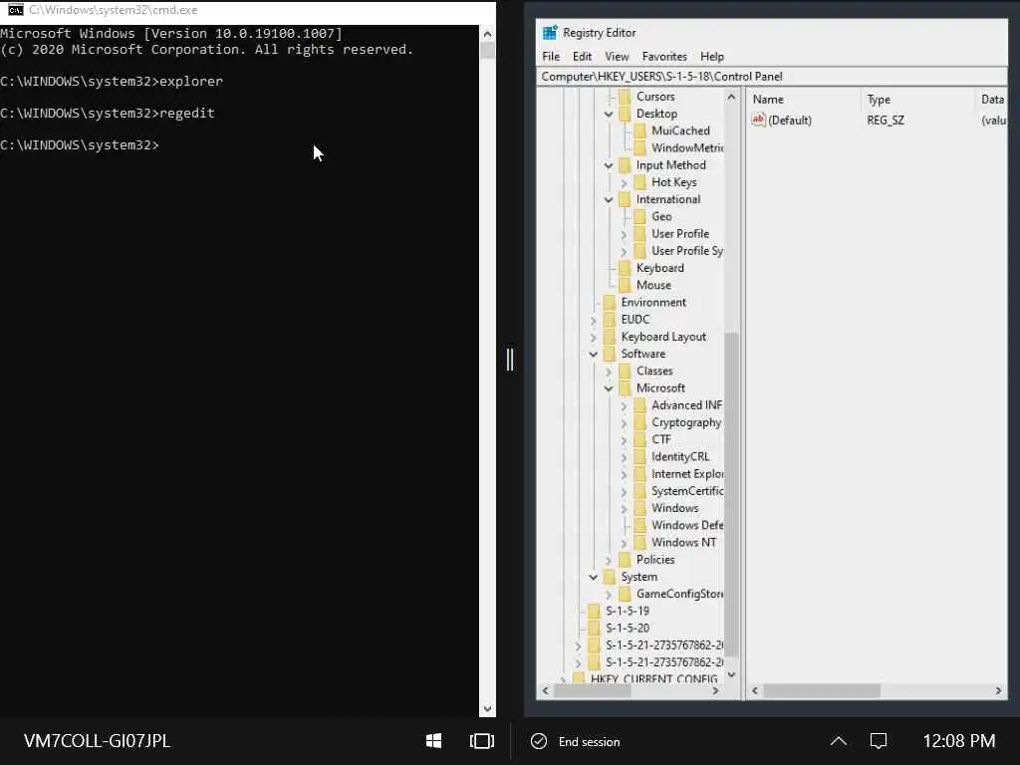Select the S-1-5-20 key
1020x765 pixels.
(628, 629)
